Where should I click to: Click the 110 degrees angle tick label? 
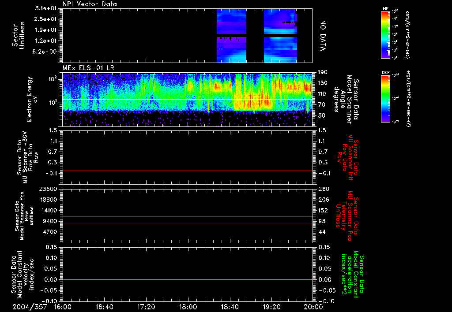coord(323,94)
